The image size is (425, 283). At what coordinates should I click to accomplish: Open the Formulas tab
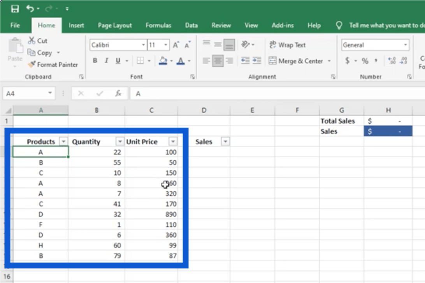tap(158, 25)
